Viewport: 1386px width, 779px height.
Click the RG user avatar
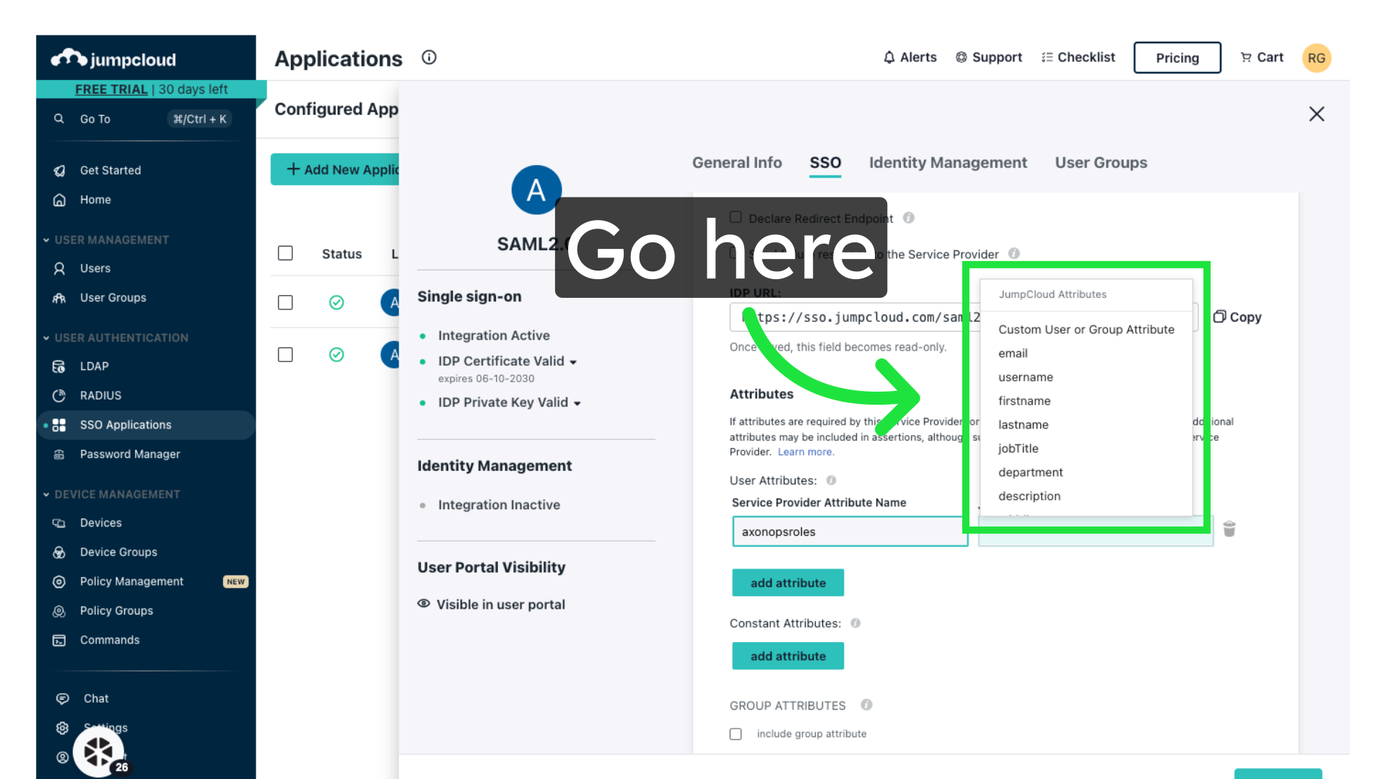tap(1316, 58)
